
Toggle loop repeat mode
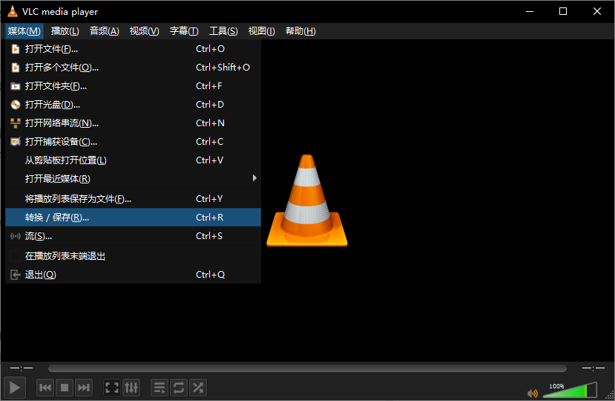pos(179,388)
